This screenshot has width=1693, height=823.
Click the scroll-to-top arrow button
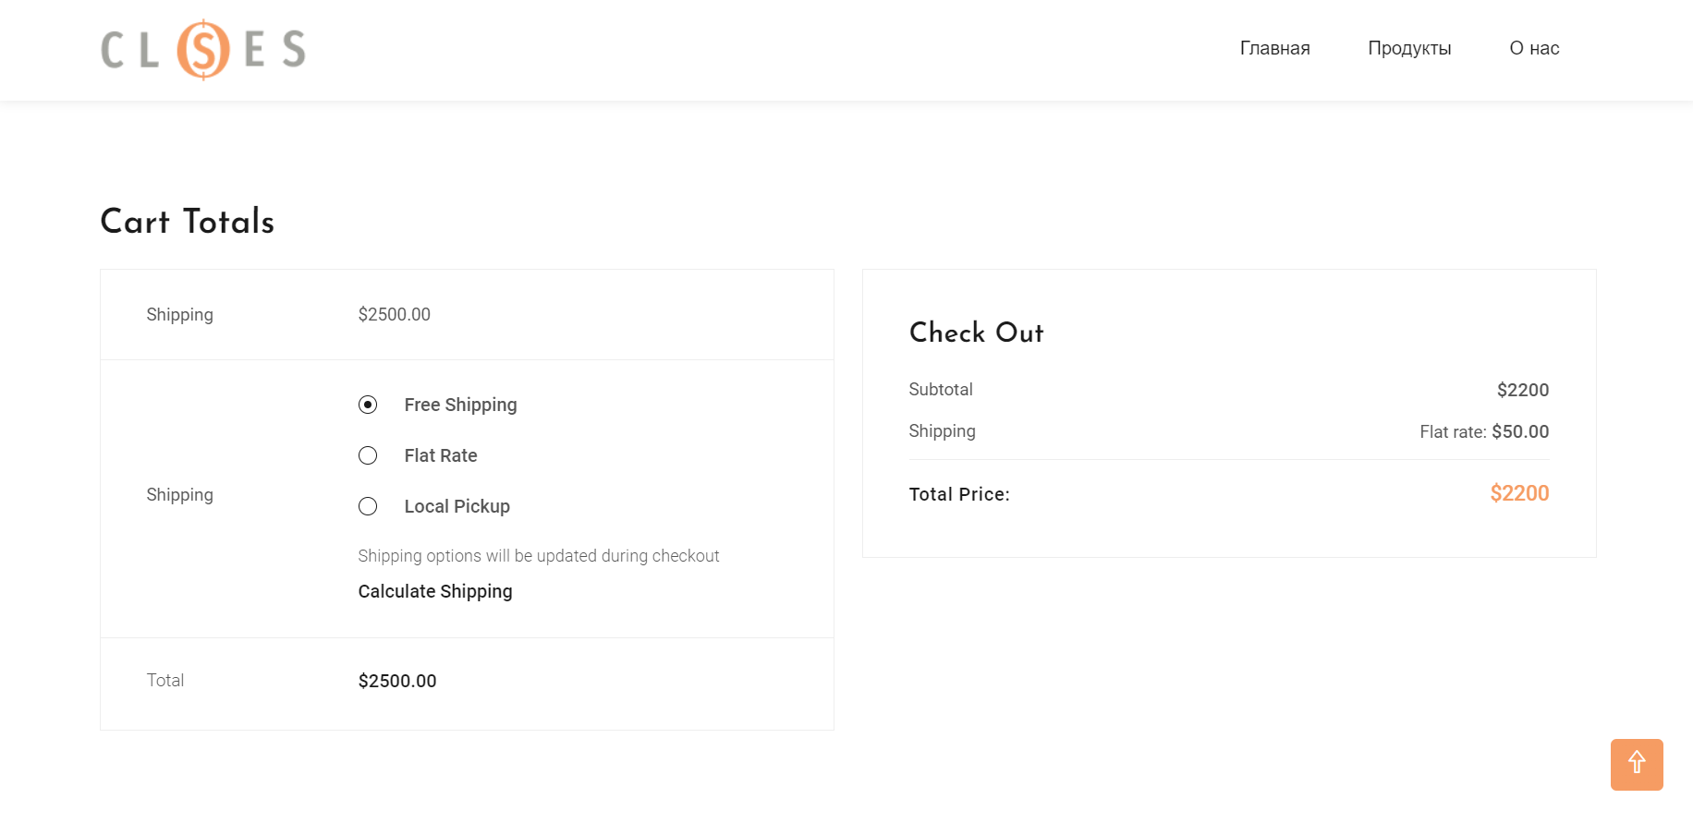click(1636, 764)
